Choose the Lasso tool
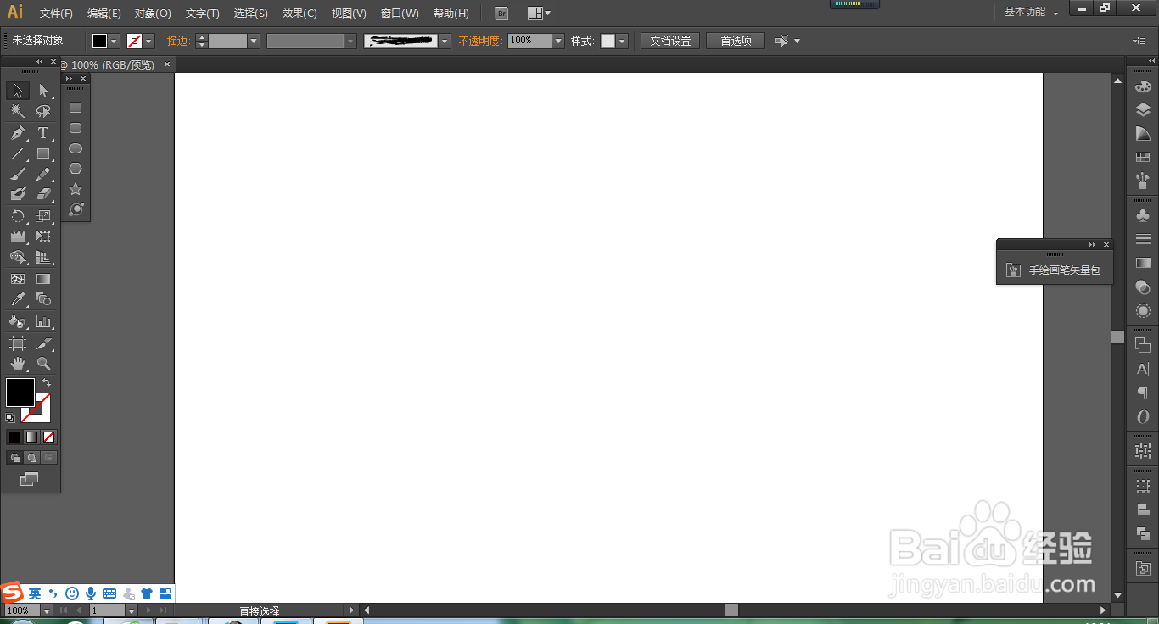1159x624 pixels. pos(43,112)
